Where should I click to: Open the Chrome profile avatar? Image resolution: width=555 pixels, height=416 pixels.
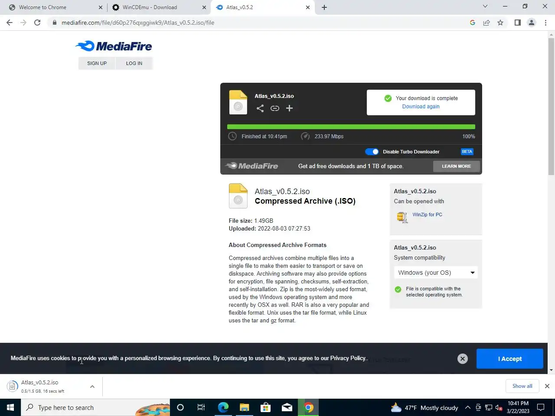click(x=532, y=23)
